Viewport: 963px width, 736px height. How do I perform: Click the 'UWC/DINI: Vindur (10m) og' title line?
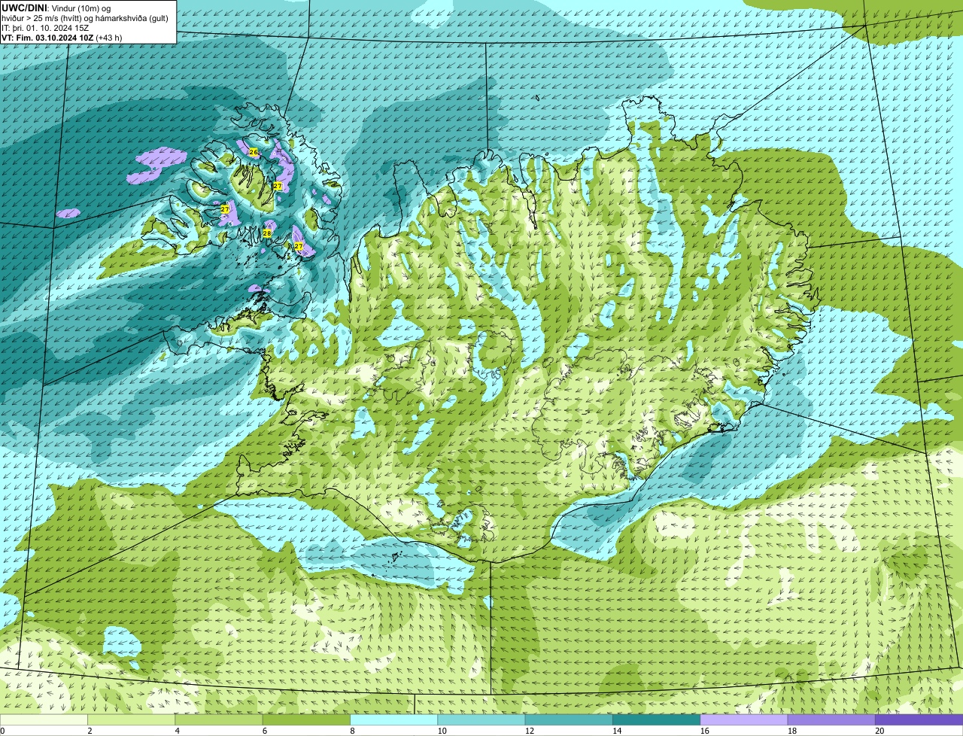(x=56, y=8)
